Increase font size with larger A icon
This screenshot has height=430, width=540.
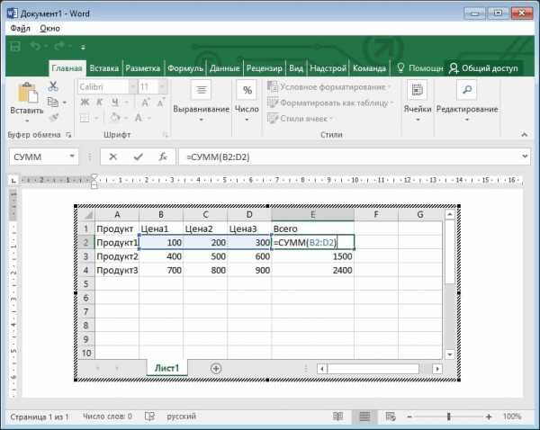145,103
